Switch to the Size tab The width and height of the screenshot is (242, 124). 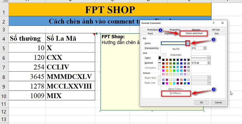[216, 33]
